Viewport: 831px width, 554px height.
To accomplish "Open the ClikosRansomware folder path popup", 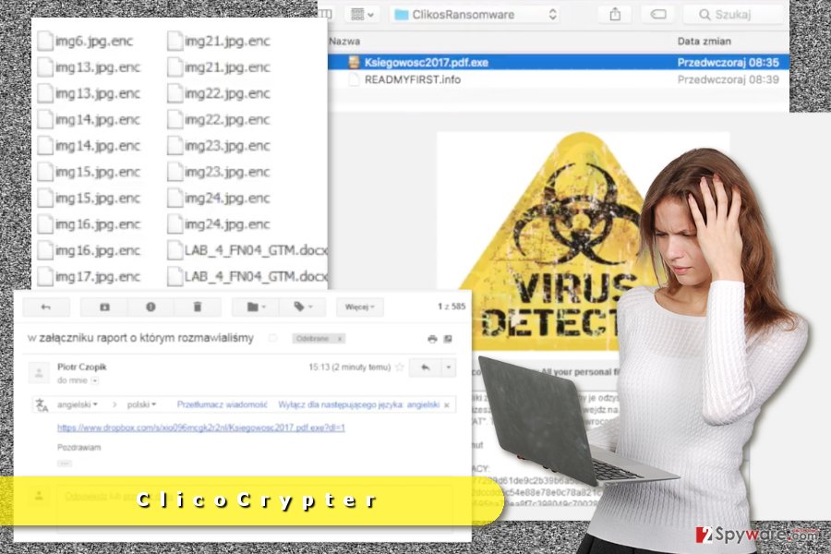I will tap(476, 15).
